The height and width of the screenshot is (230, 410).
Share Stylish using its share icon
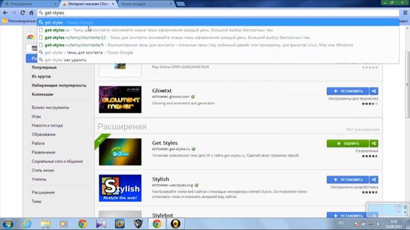click(374, 180)
